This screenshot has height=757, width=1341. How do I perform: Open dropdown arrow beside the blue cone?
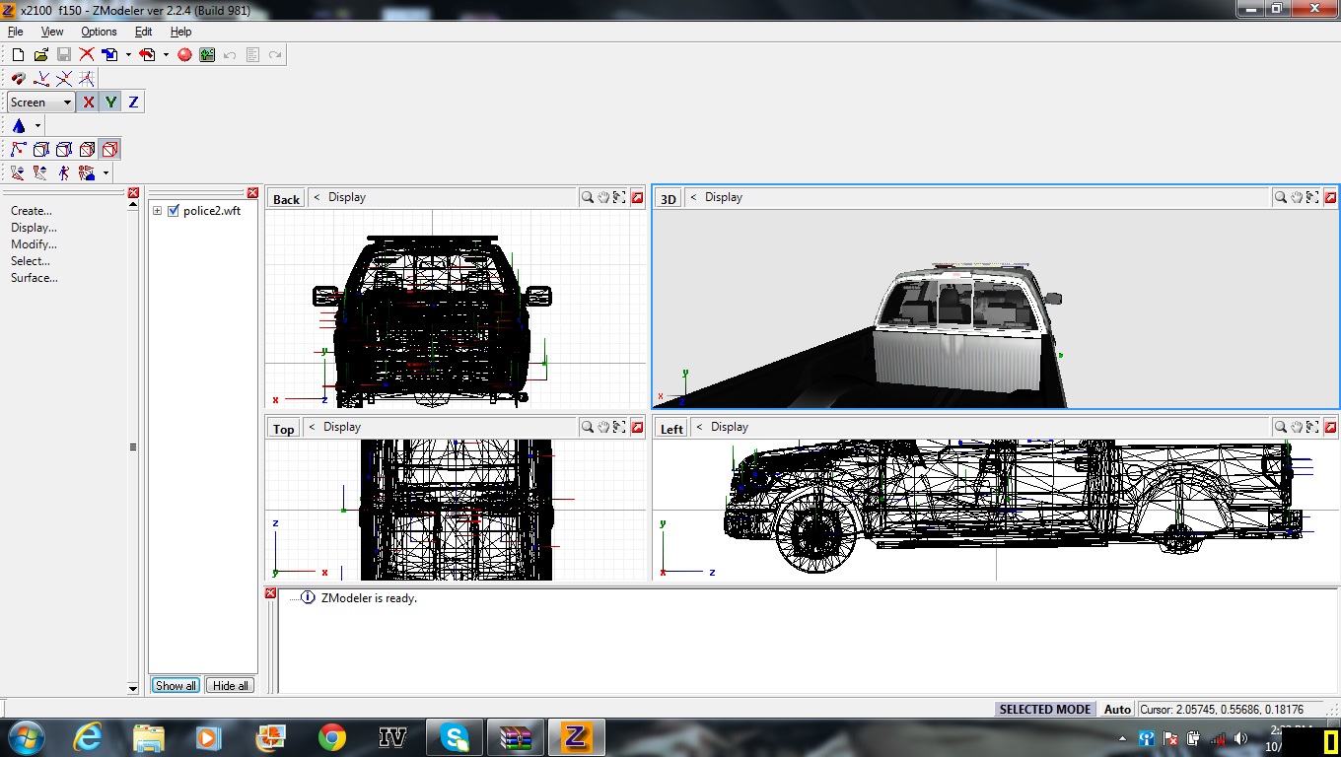click(x=37, y=126)
